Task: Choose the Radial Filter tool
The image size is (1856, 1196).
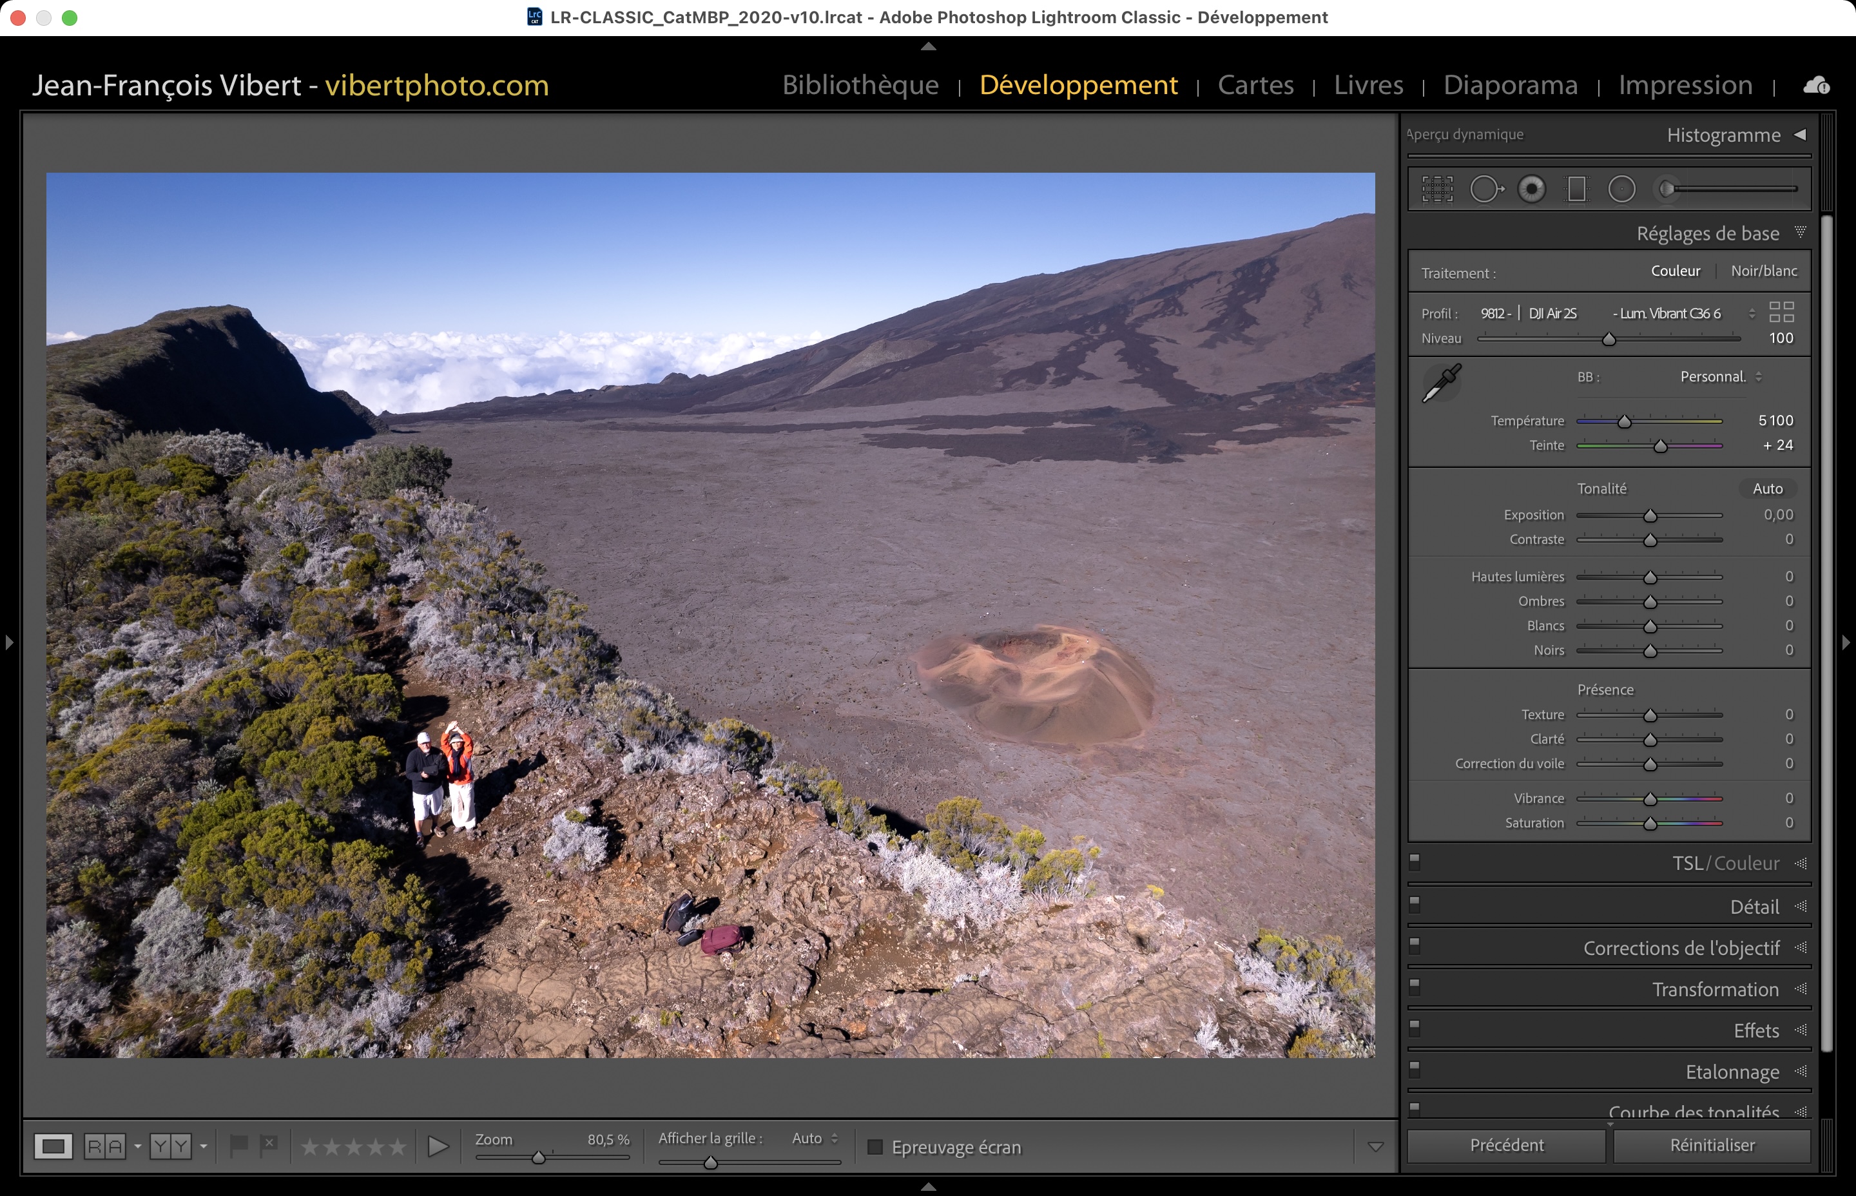Action: [x=1621, y=189]
